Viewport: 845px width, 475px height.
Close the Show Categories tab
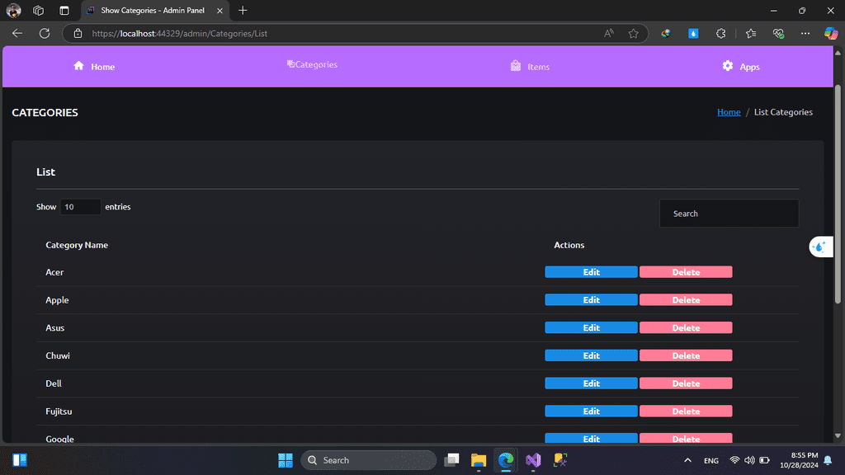point(220,10)
